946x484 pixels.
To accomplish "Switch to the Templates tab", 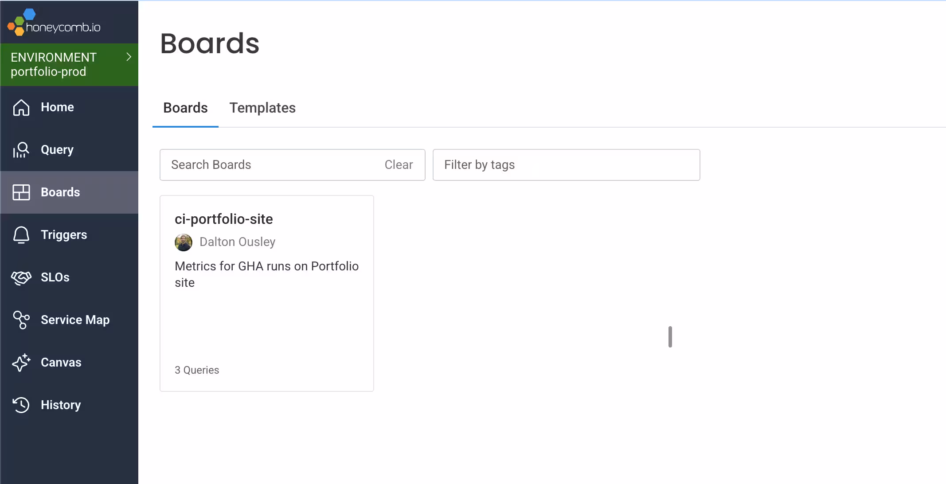I will point(262,108).
